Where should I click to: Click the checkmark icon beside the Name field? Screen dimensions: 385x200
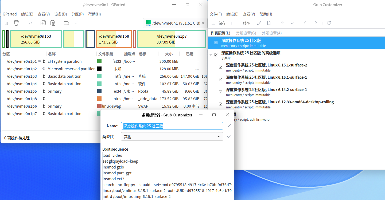(x=229, y=126)
